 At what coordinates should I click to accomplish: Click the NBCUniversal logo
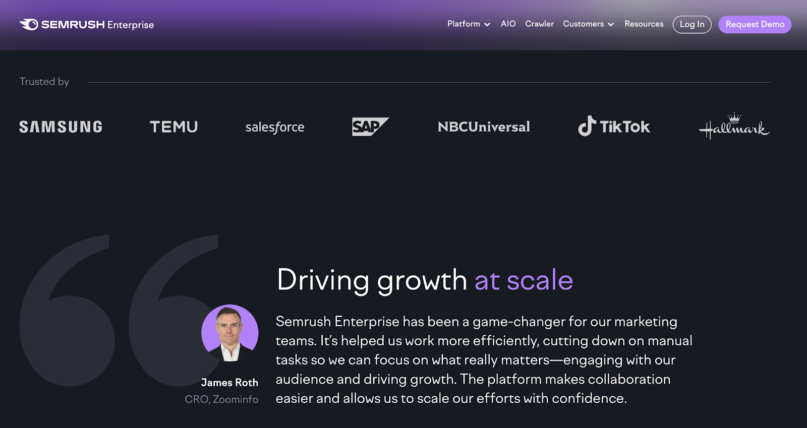pyautogui.click(x=484, y=127)
